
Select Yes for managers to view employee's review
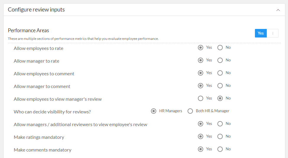200,124
